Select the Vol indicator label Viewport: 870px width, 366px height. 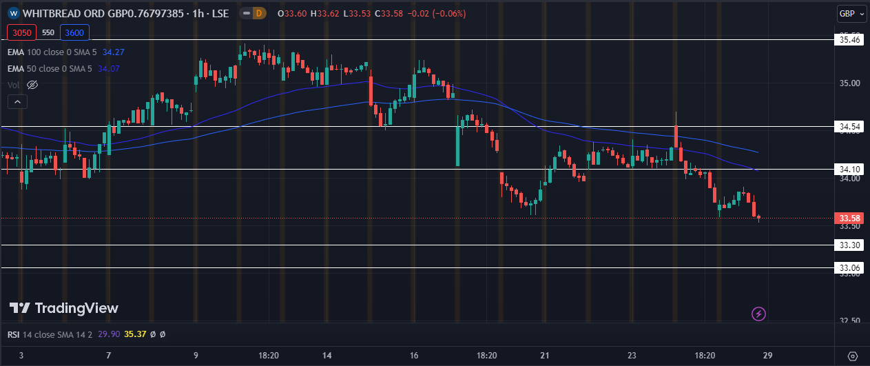pyautogui.click(x=14, y=85)
